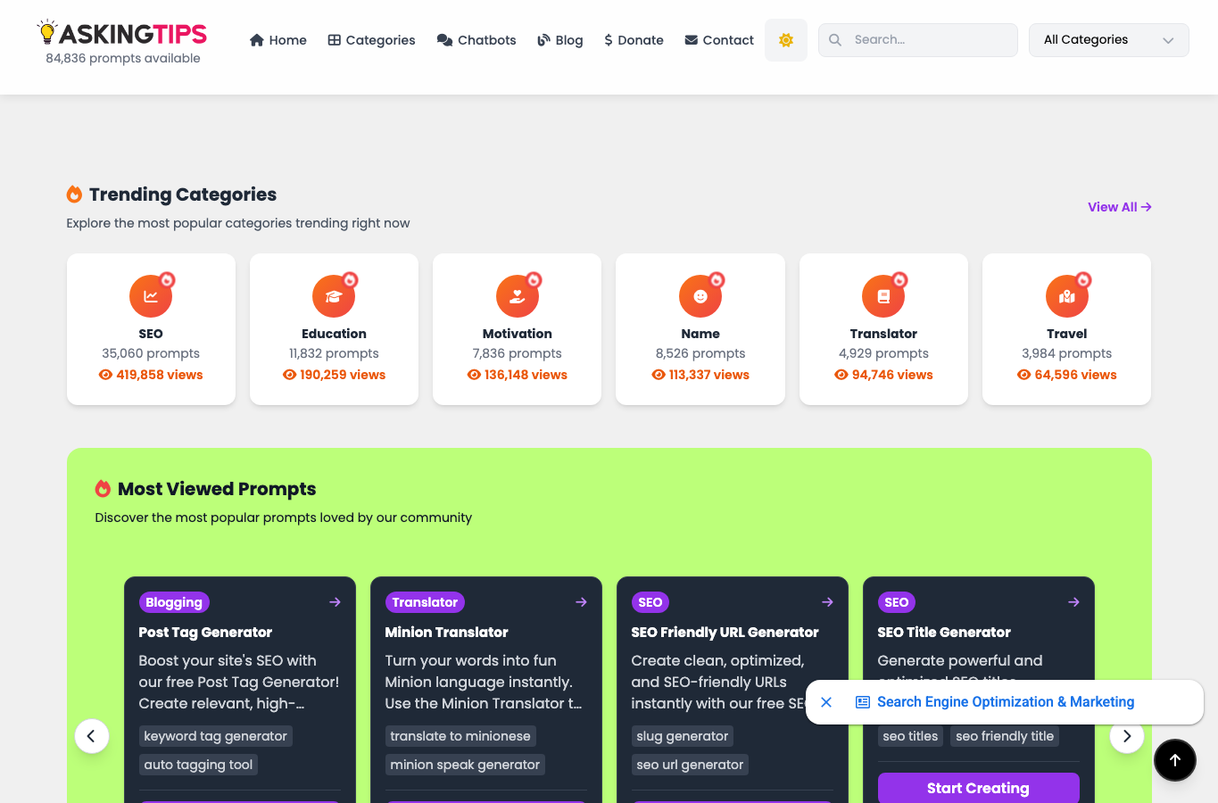Click the Start Creating button
1218x803 pixels.
pos(978,788)
